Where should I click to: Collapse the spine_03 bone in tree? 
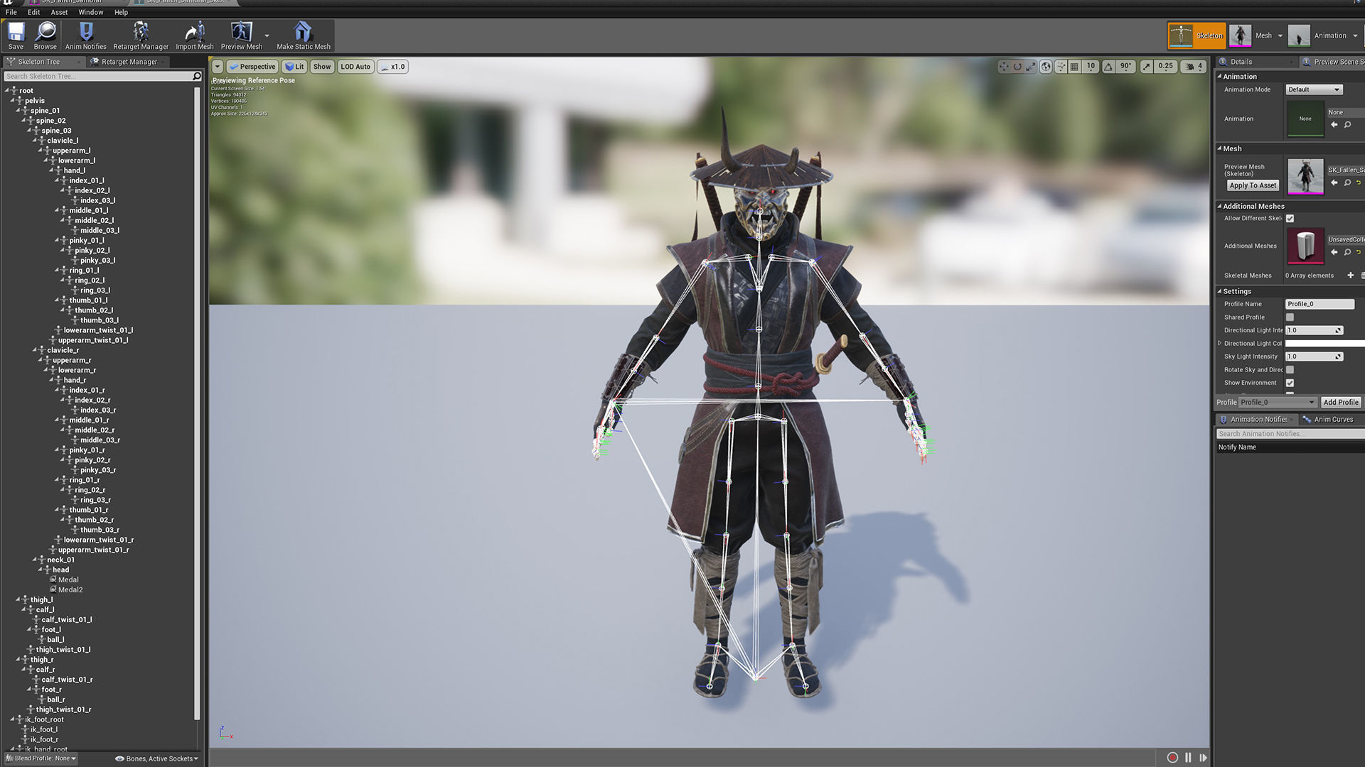pyautogui.click(x=30, y=131)
